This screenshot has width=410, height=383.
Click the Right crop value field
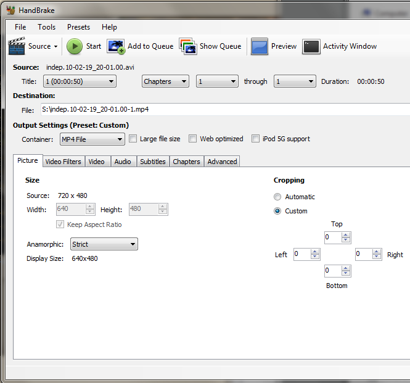364,254
